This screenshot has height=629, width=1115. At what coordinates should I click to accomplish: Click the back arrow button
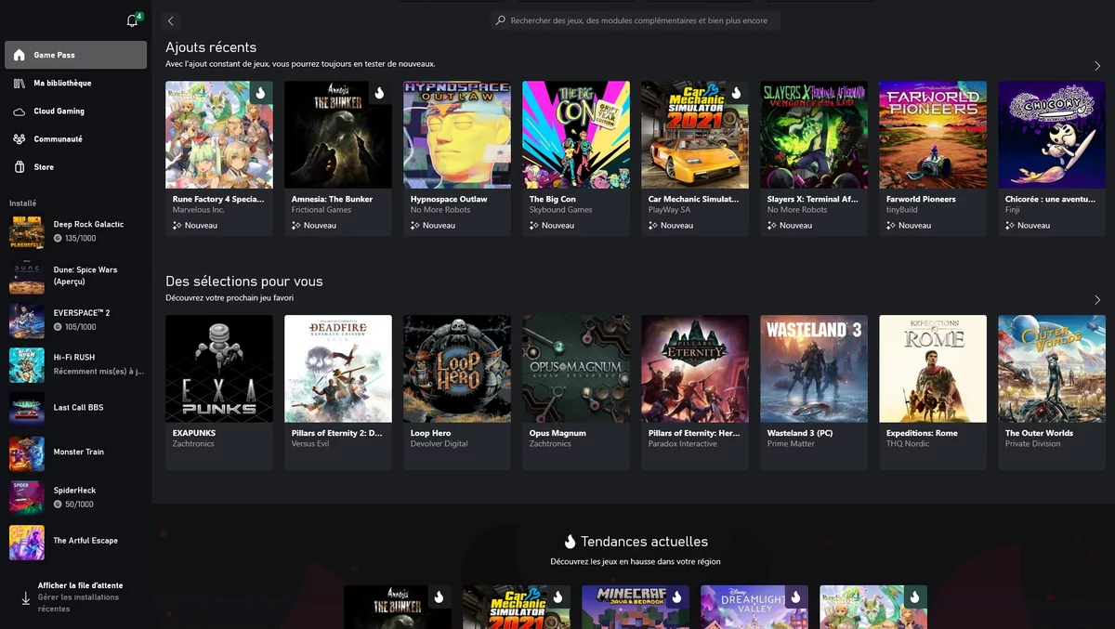[171, 20]
